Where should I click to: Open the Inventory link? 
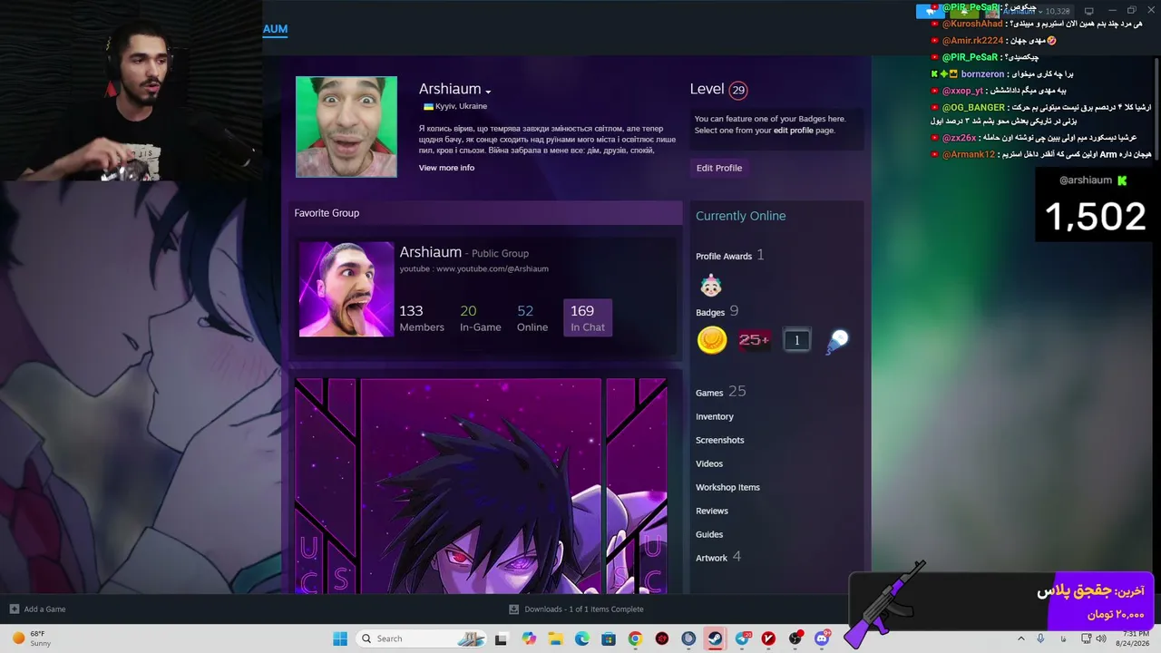tap(715, 416)
